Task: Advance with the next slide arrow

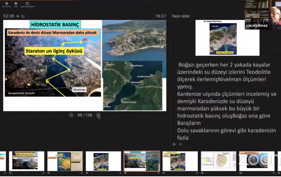Action: coord(98,115)
